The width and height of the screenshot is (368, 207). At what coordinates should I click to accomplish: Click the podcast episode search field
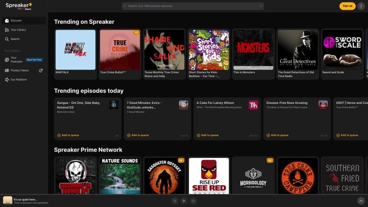click(x=192, y=6)
